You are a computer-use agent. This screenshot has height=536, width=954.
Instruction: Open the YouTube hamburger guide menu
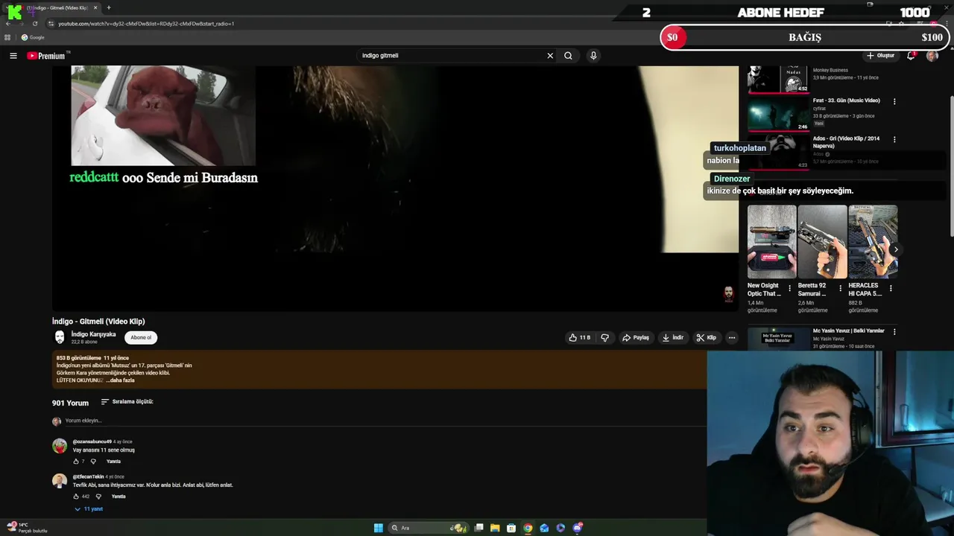click(13, 56)
